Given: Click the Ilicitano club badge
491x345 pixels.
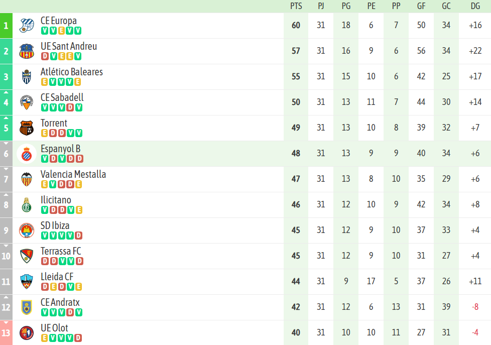Looking at the screenshot, I should [x=27, y=205].
